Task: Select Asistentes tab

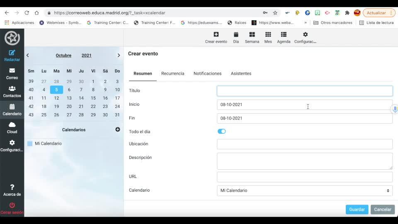Action: coord(241,73)
